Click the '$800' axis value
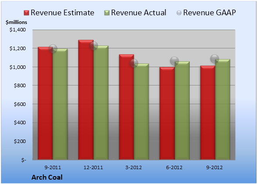Image resolution: width=257 pixels, height=184 pixels. [x=20, y=85]
